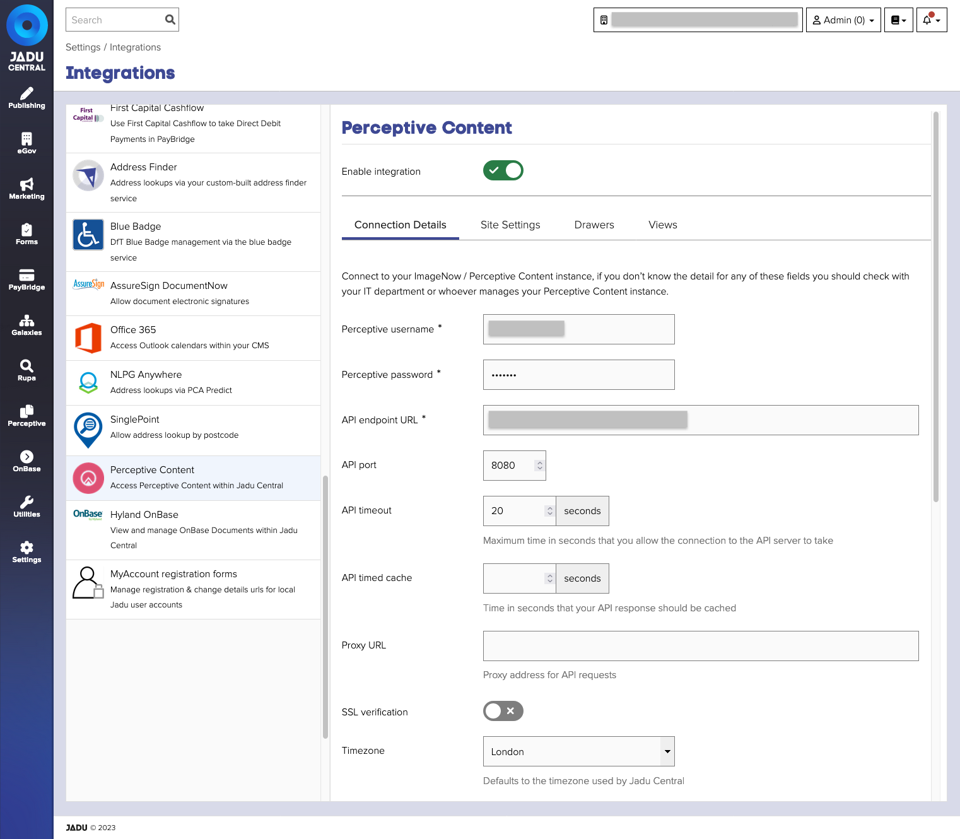Focus the Perceptive password field
The height and width of the screenshot is (839, 960).
(x=578, y=375)
